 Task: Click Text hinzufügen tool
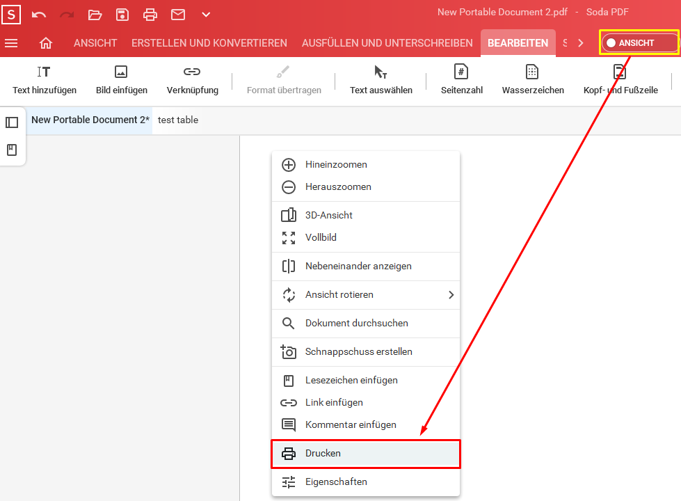pyautogui.click(x=45, y=80)
